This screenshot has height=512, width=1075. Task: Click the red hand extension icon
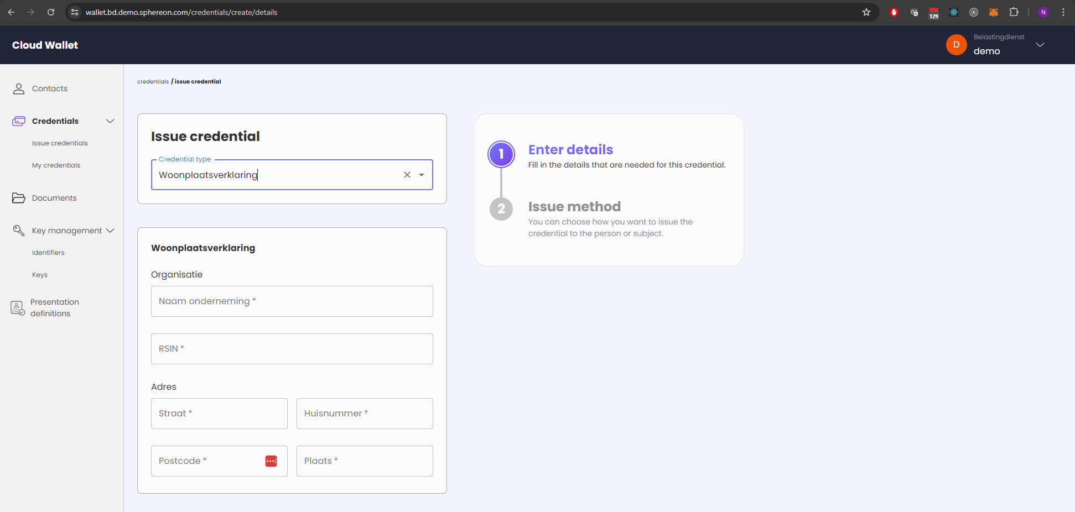pos(894,12)
